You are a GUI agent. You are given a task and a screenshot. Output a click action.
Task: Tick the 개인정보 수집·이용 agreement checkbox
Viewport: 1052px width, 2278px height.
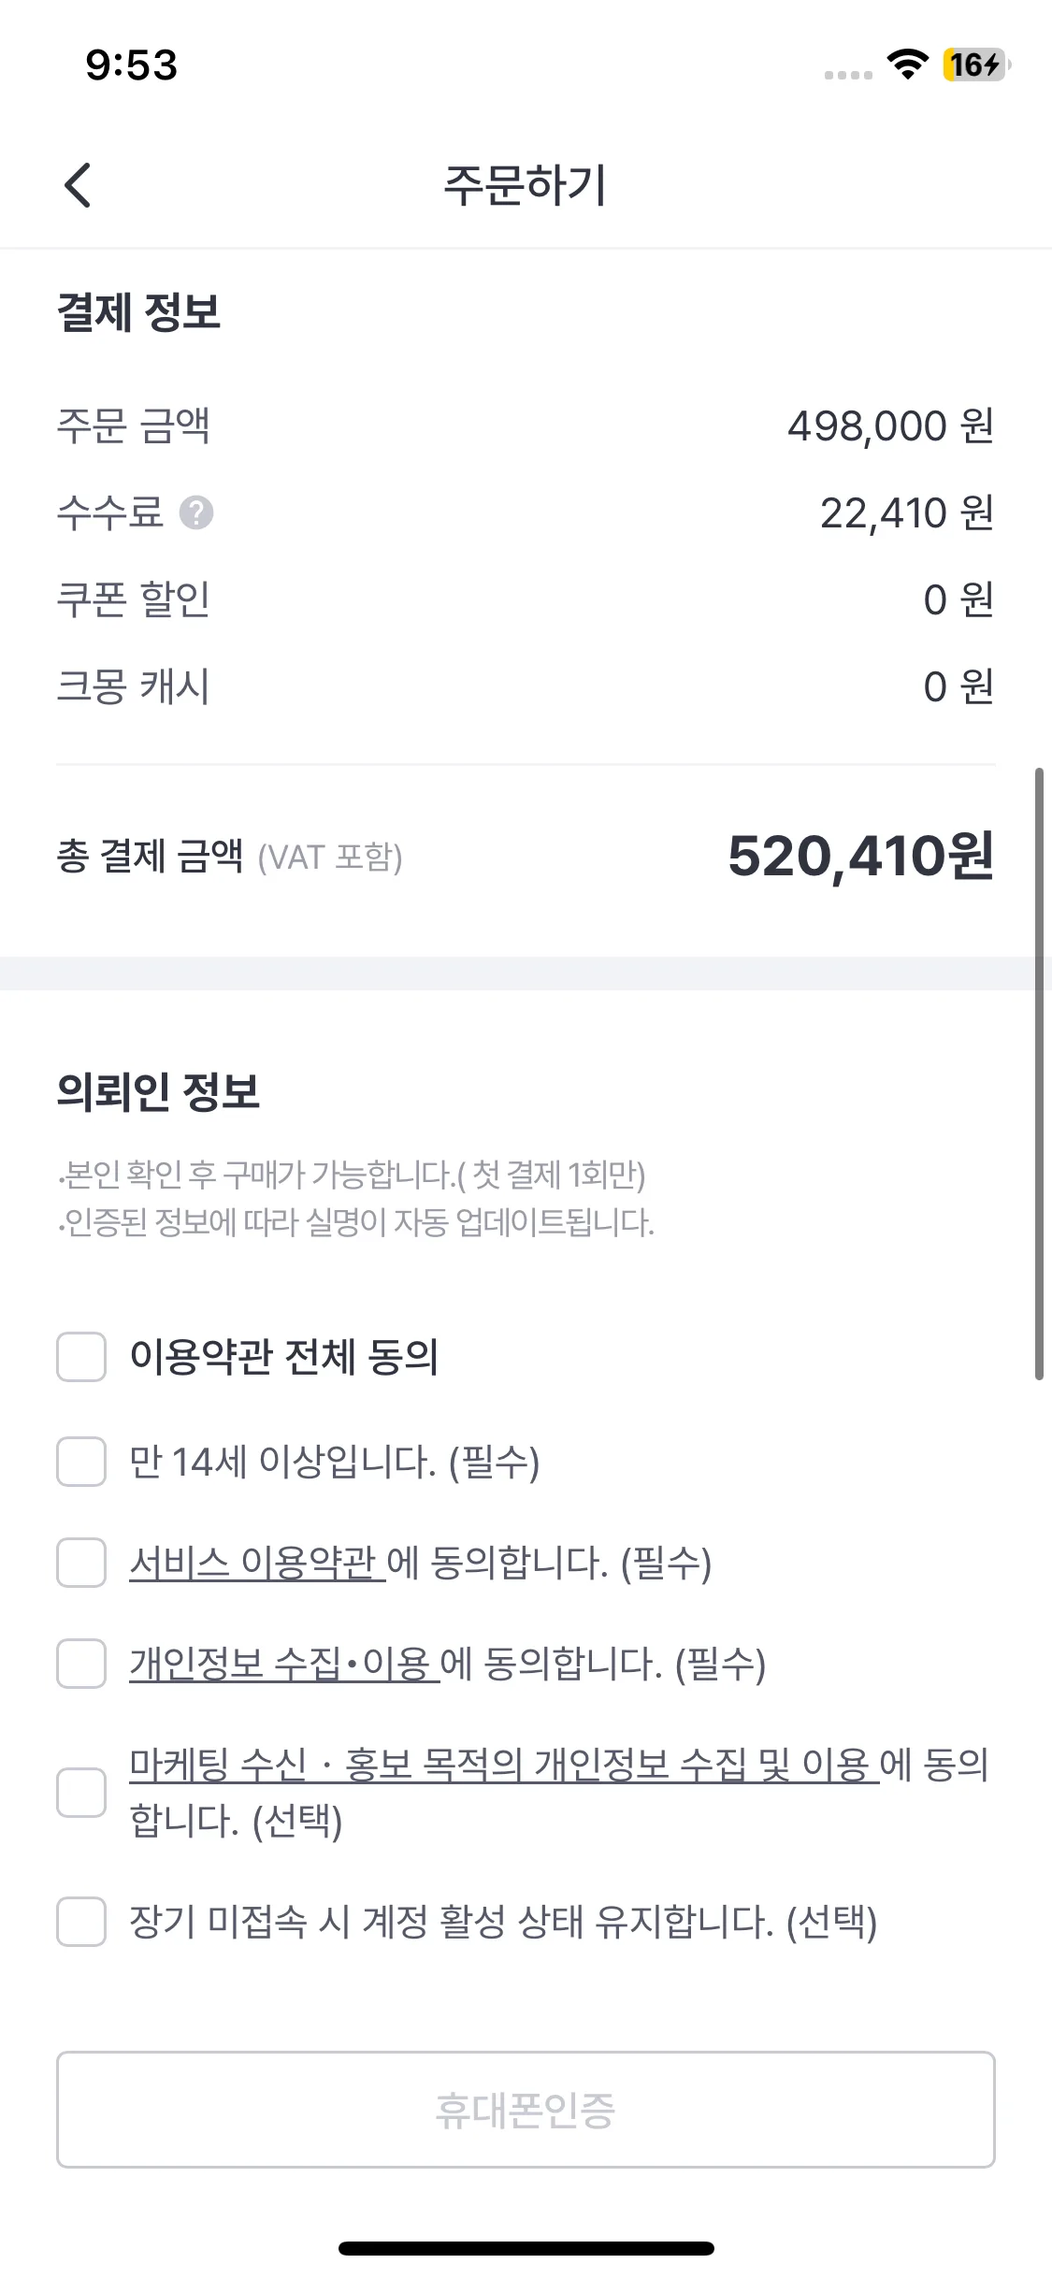(81, 1664)
